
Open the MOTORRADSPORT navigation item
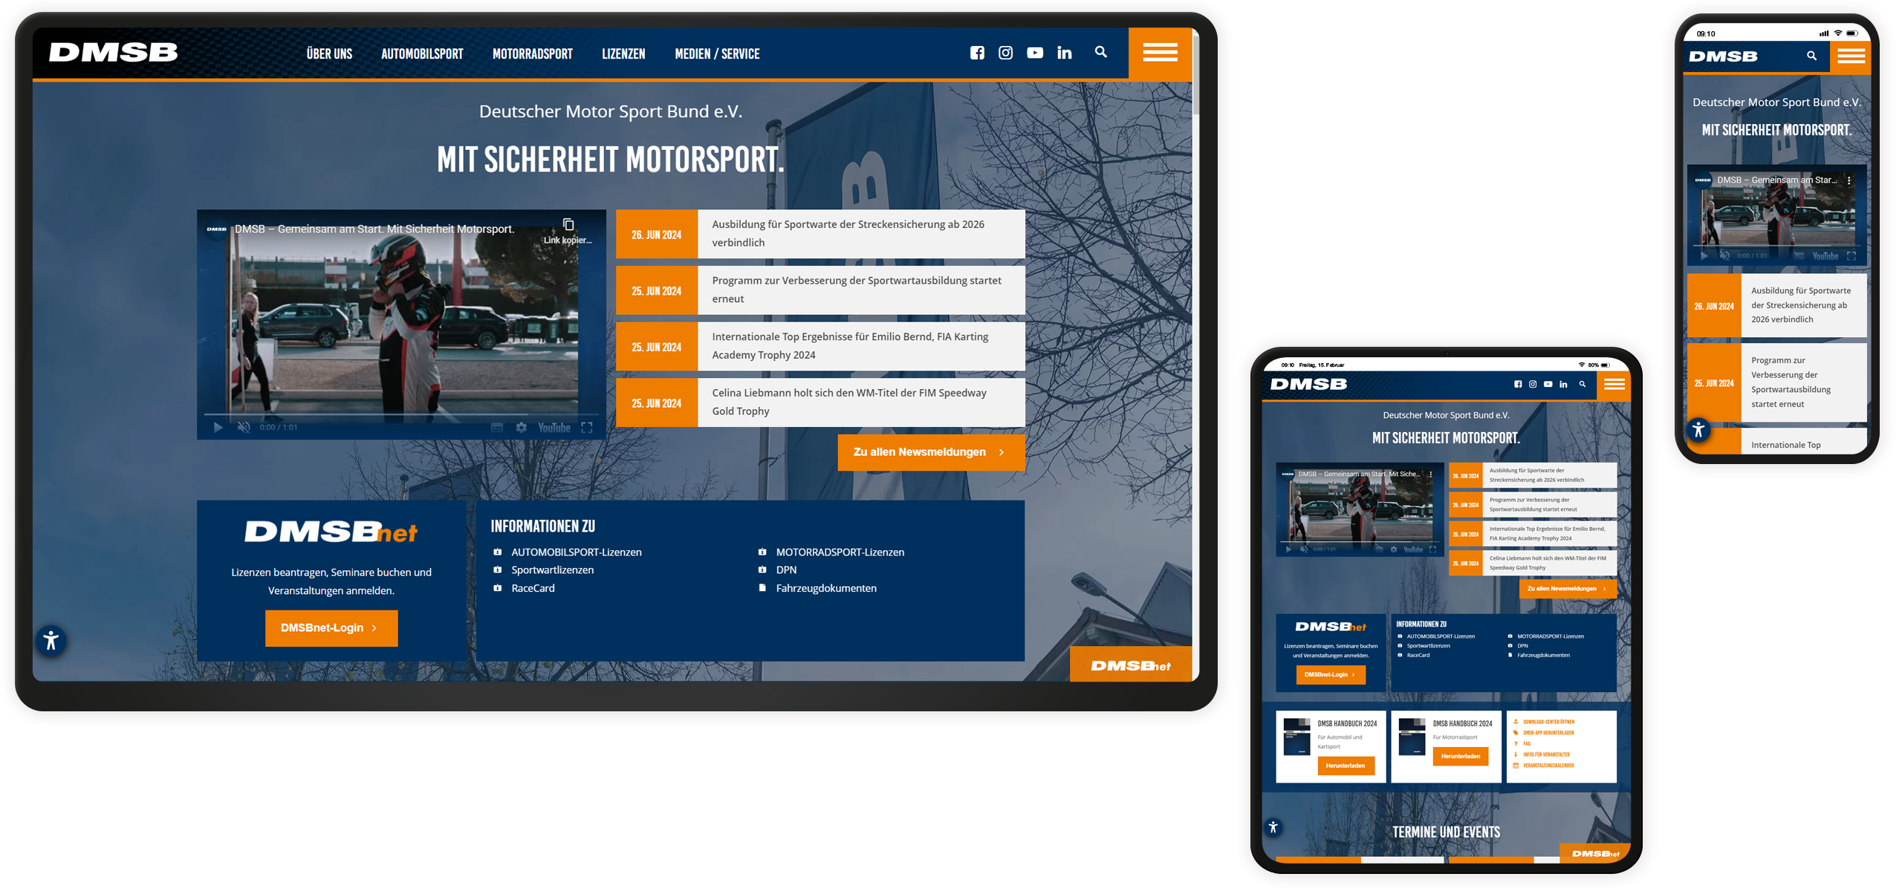pos(532,53)
